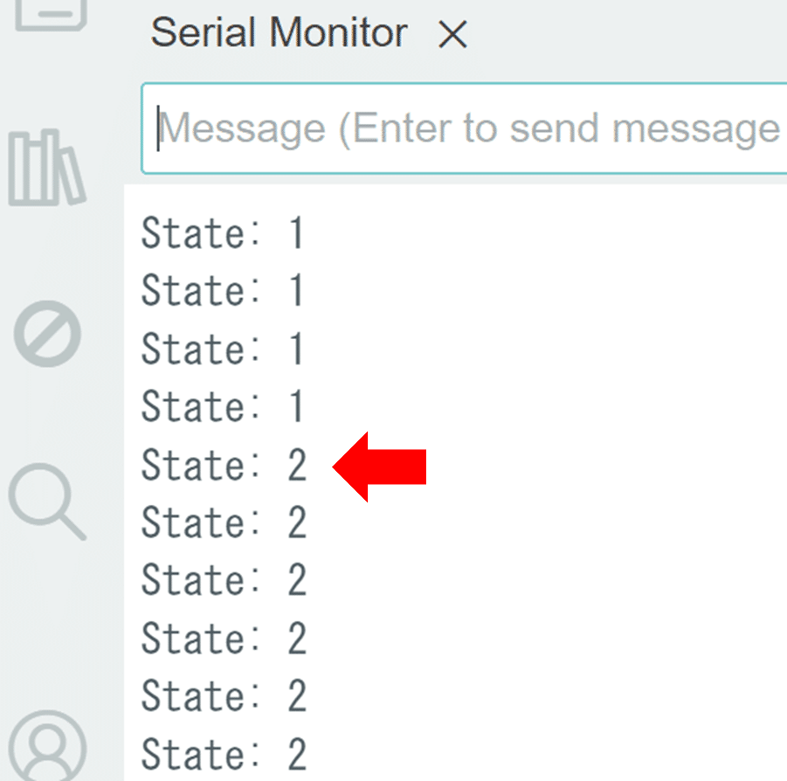Viewport: 787px width, 781px height.
Task: Switch to the Serial Monitor tab
Action: pos(279,32)
